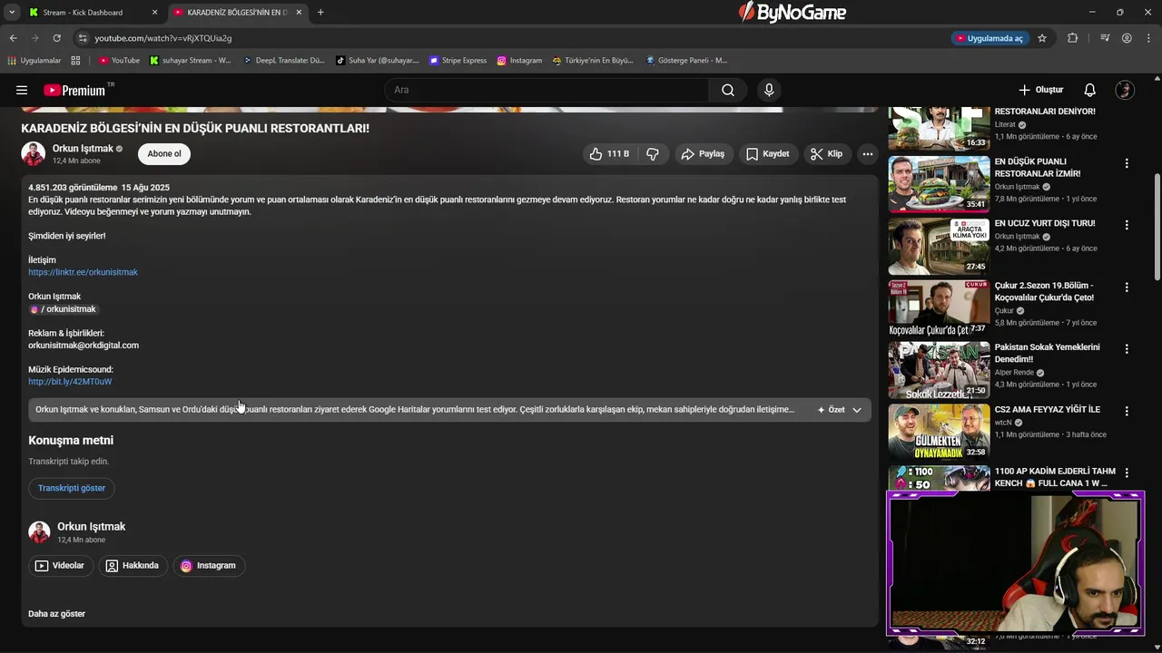This screenshot has width=1162, height=653.
Task: Reload the current page
Action: 56,38
